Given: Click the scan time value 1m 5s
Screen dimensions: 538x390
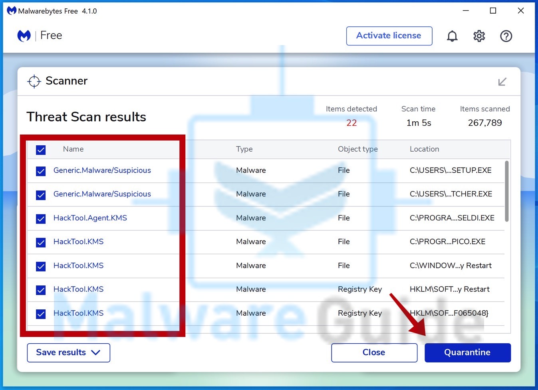Looking at the screenshot, I should point(419,123).
